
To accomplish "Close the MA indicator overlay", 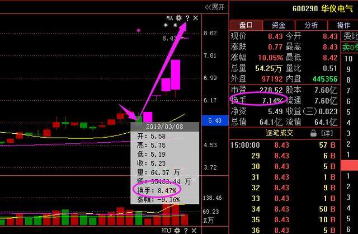I will coord(195,18).
